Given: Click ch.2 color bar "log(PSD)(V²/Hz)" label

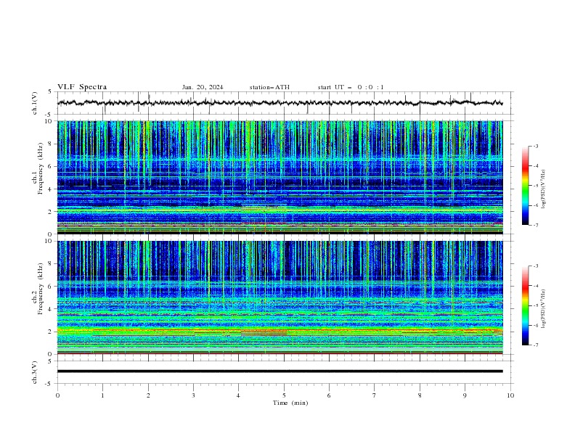Looking at the screenshot, I should pos(543,309).
